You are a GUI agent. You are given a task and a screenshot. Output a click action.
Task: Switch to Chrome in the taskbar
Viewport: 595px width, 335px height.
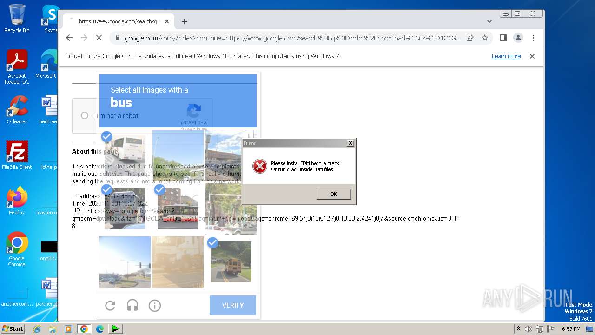coord(84,329)
